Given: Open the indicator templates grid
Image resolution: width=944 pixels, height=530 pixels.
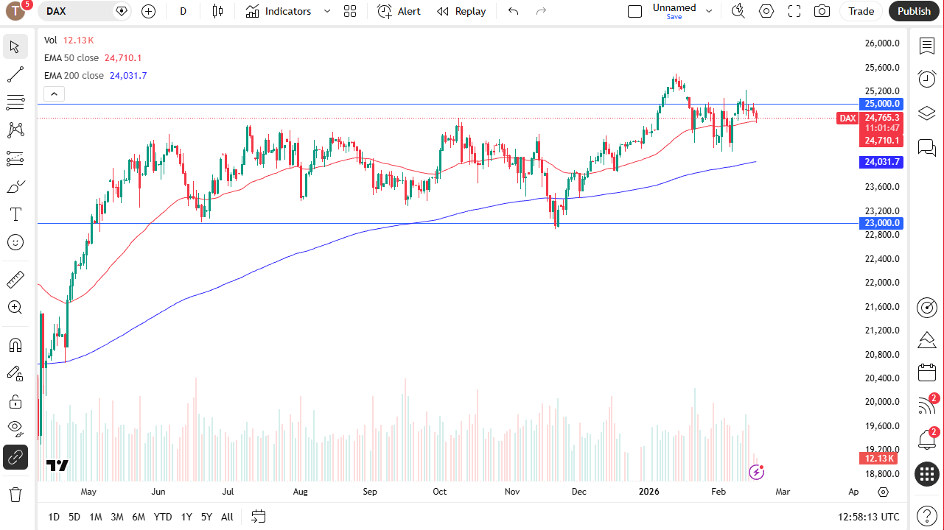Looking at the screenshot, I should click(x=350, y=11).
